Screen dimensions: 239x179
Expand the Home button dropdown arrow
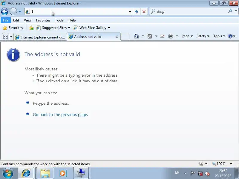coord(143,36)
